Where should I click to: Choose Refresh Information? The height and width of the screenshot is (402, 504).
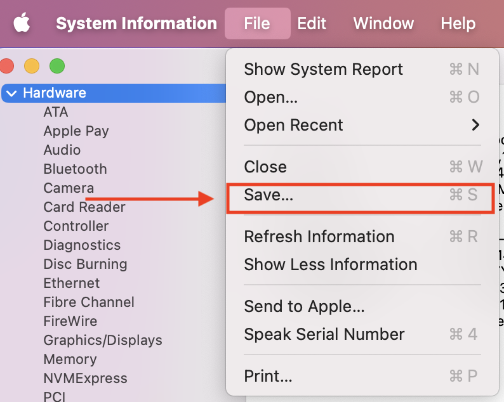point(362,237)
